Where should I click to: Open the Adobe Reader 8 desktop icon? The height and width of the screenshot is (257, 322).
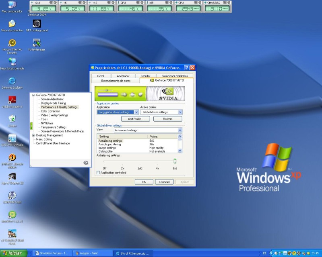click(12, 100)
